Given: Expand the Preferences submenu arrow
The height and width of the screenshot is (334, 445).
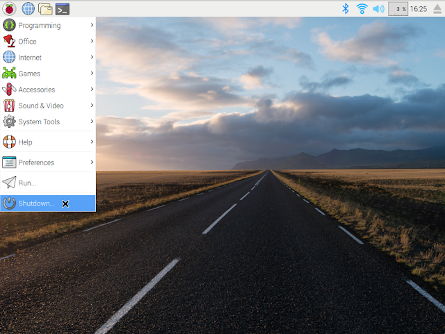Looking at the screenshot, I should [92, 162].
